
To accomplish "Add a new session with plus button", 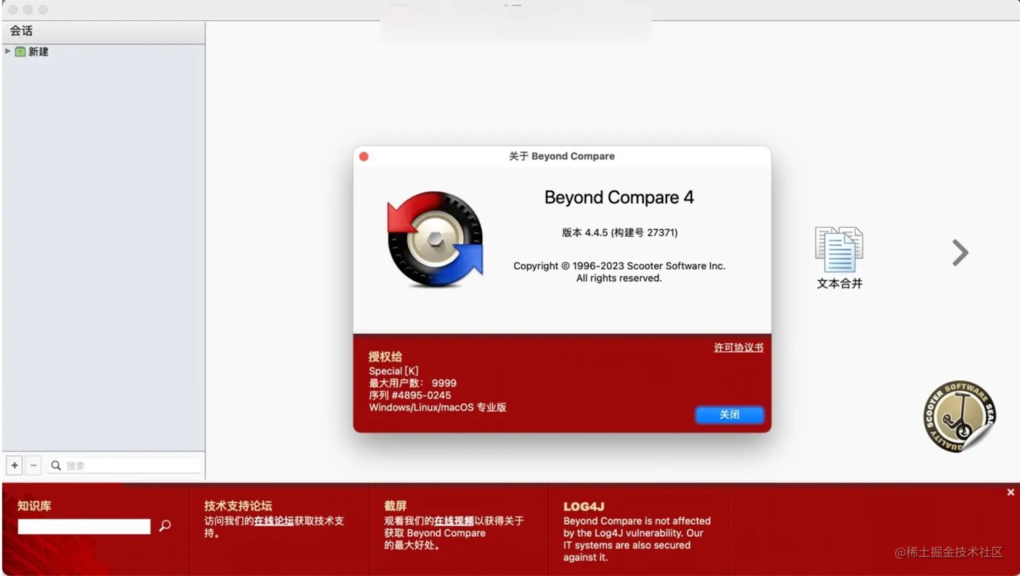I will tap(14, 465).
